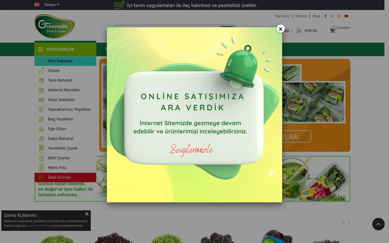The image size is (389, 243).
Task: Open the Taze Baharat category
Action: [65, 80]
